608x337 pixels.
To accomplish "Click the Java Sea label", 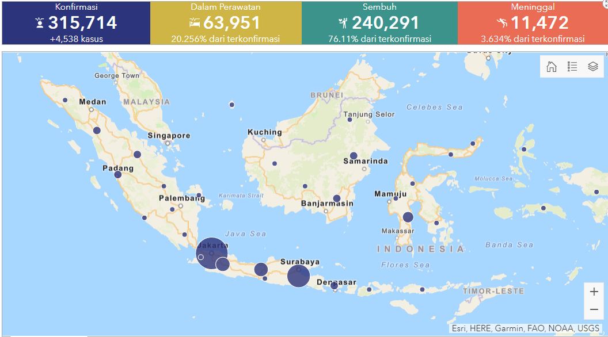I will [246, 234].
